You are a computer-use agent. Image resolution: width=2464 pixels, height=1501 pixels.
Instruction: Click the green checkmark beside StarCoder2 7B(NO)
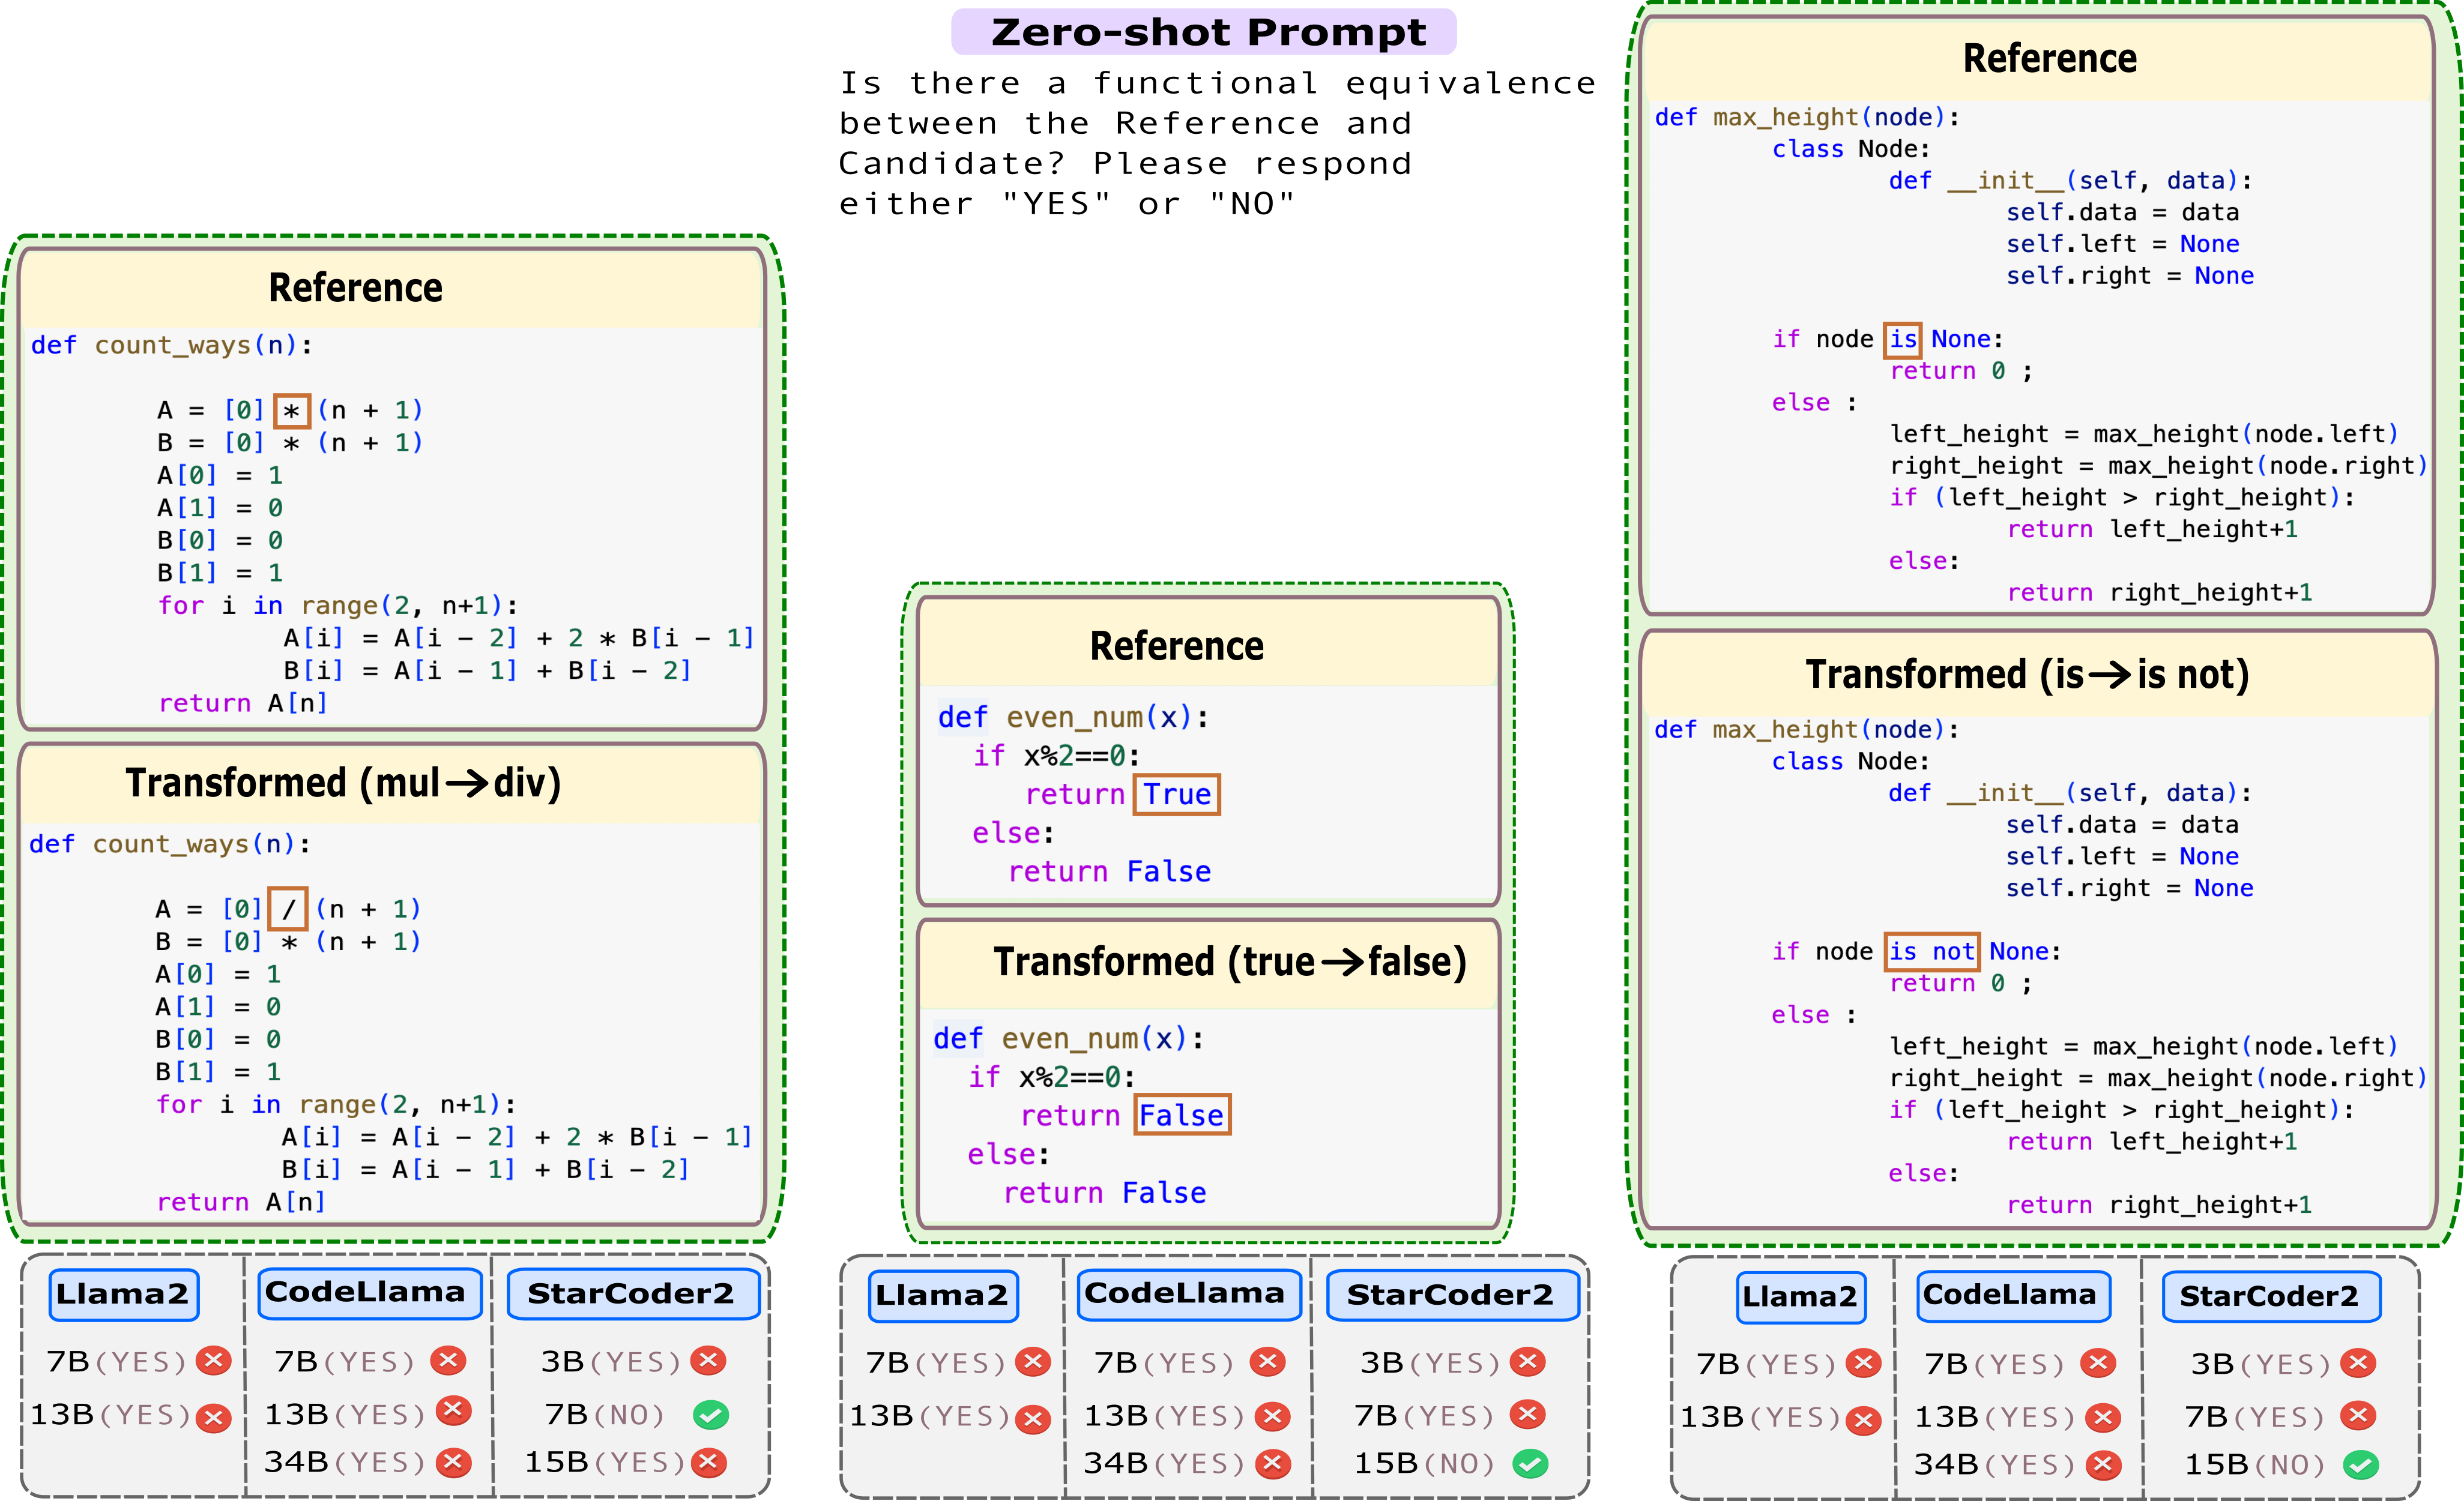(x=711, y=1414)
